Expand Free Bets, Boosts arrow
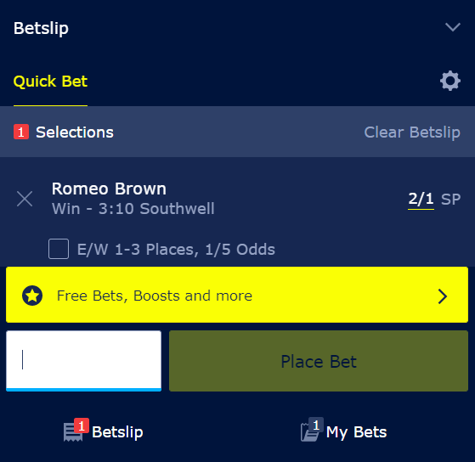This screenshot has width=475, height=462. point(443,296)
